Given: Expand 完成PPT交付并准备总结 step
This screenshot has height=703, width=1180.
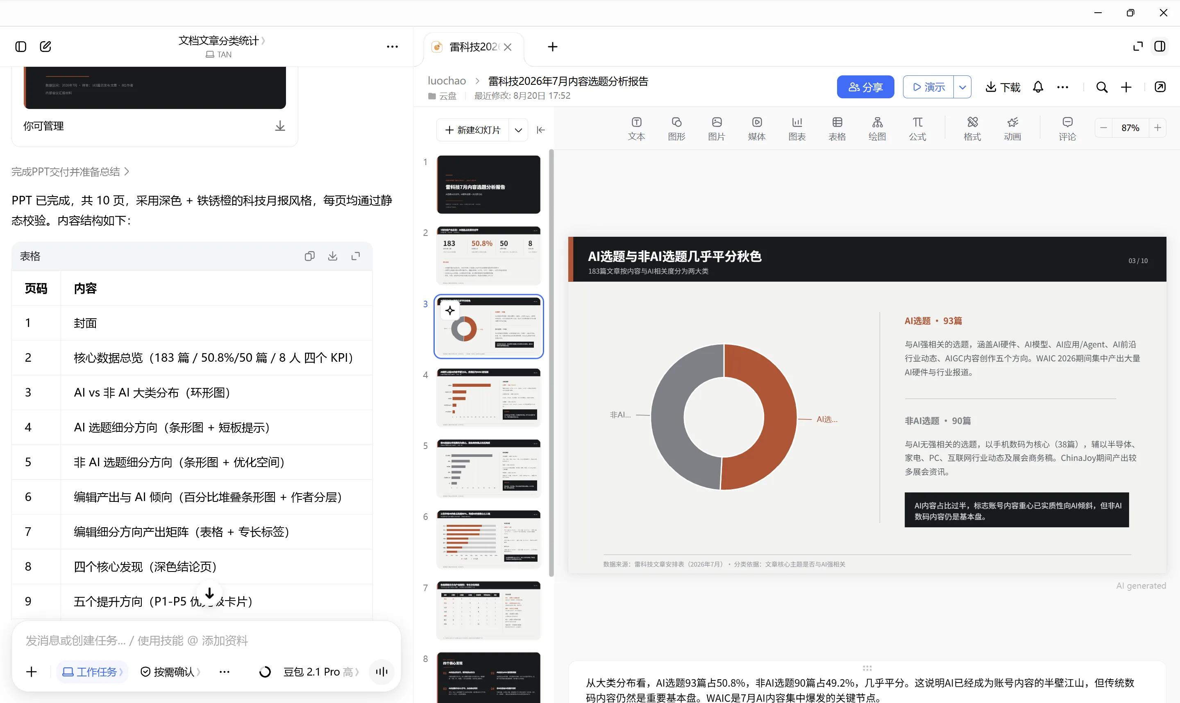Looking at the screenshot, I should [70, 172].
